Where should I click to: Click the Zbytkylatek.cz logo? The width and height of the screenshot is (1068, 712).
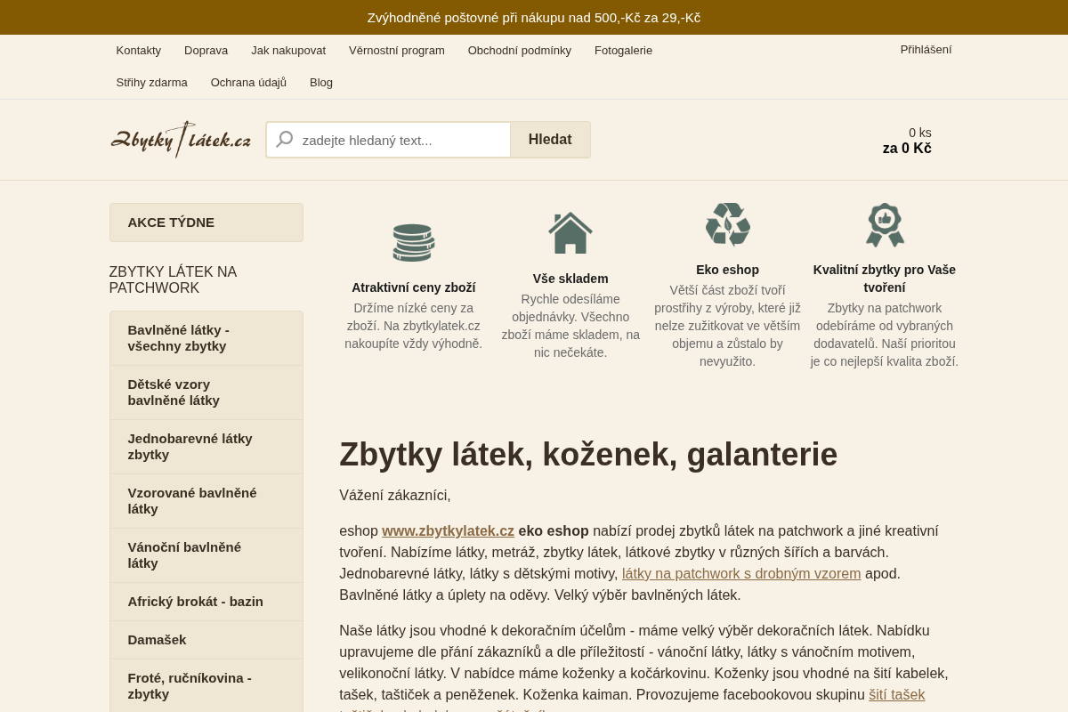coord(181,140)
